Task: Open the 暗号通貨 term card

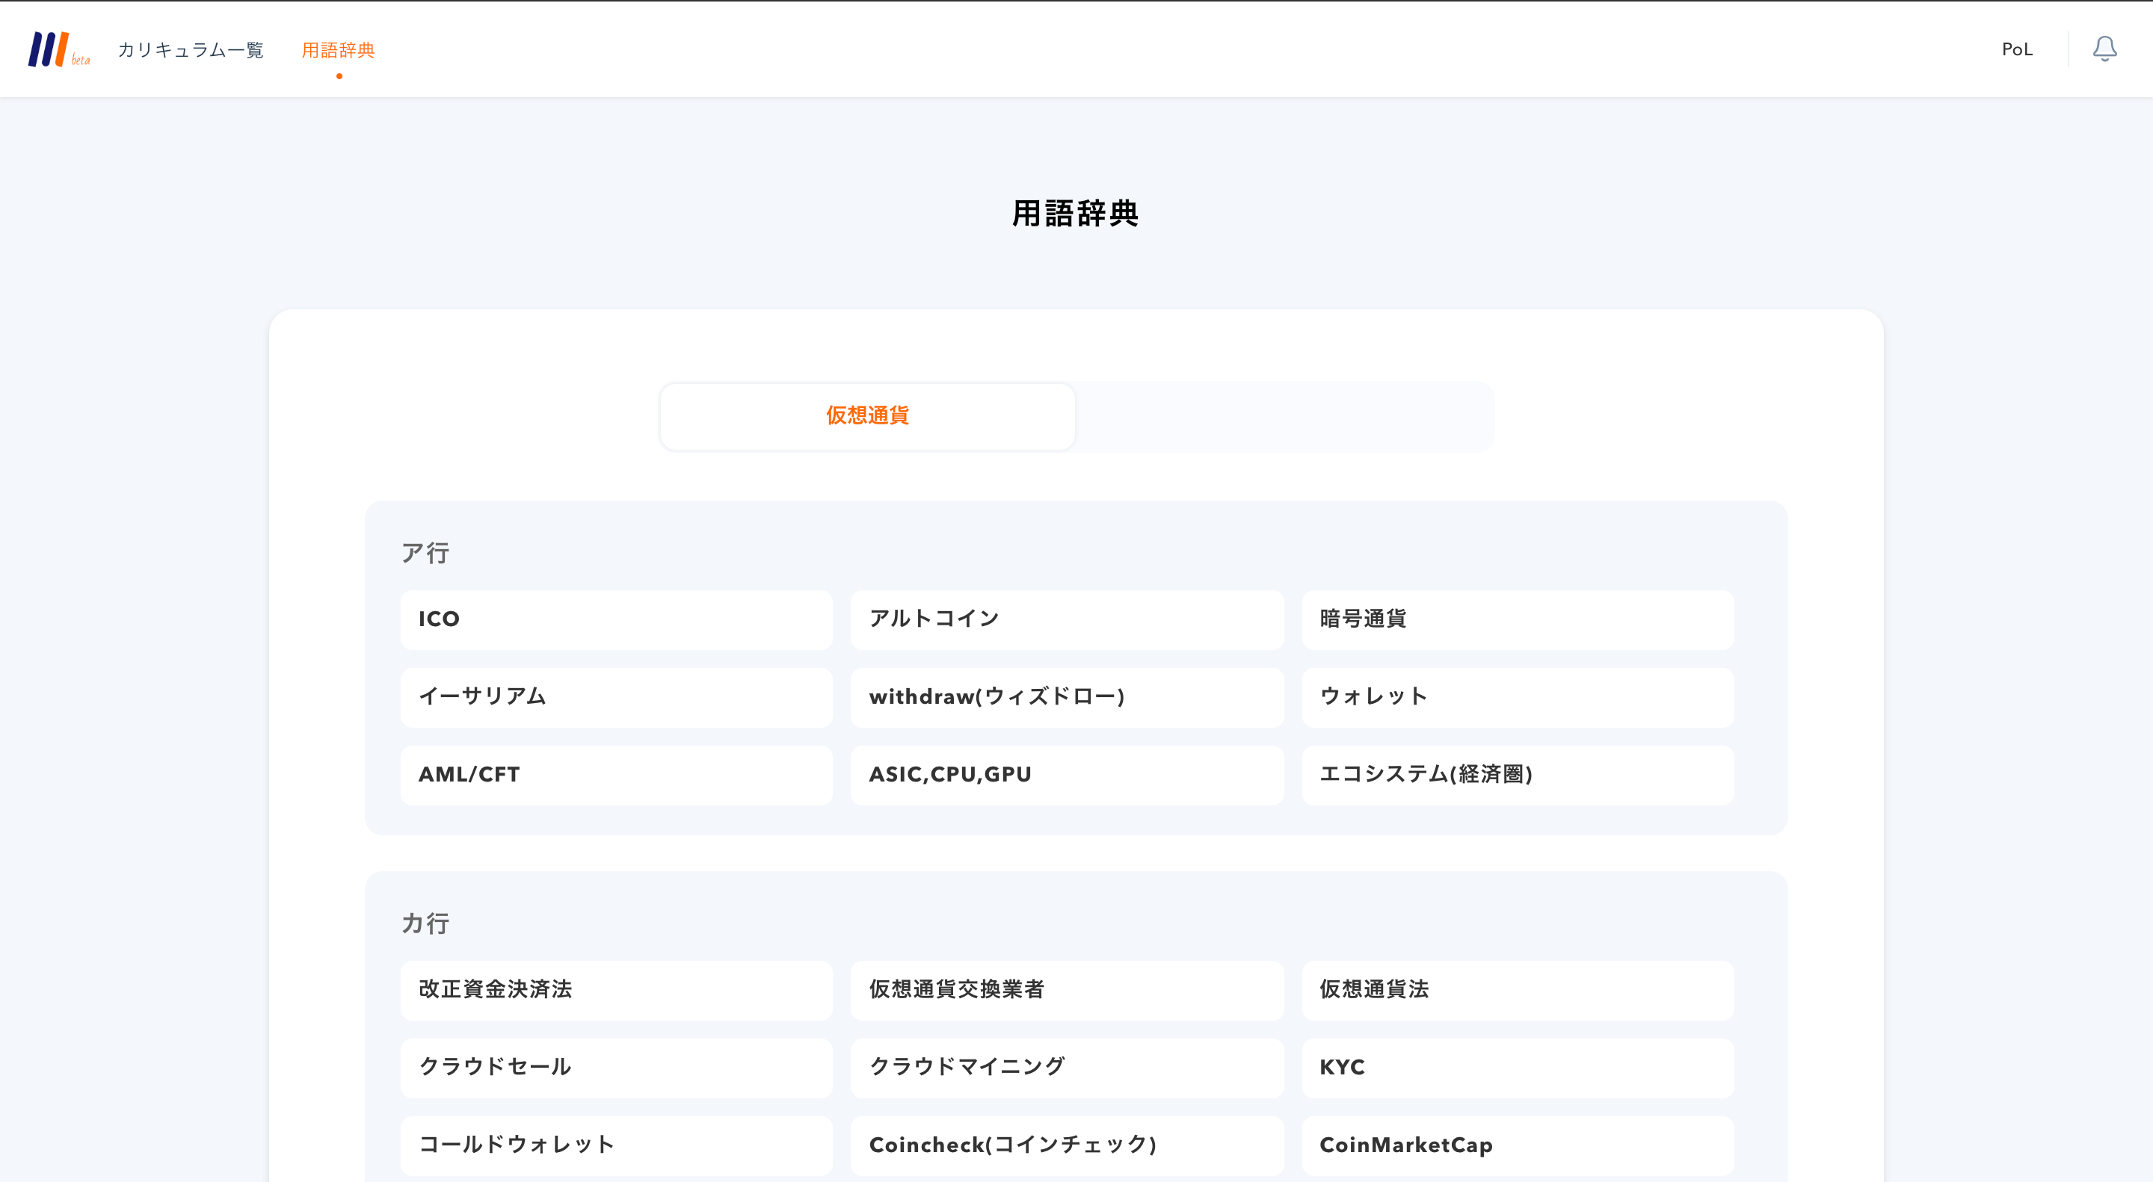Action: point(1517,619)
